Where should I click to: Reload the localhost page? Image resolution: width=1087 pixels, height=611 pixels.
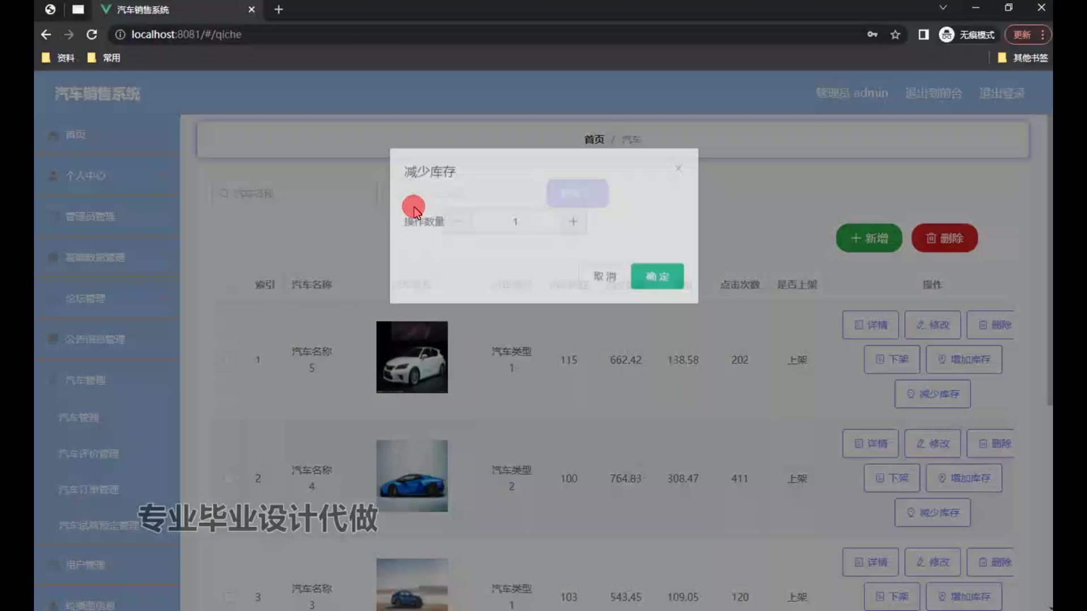tap(92, 35)
